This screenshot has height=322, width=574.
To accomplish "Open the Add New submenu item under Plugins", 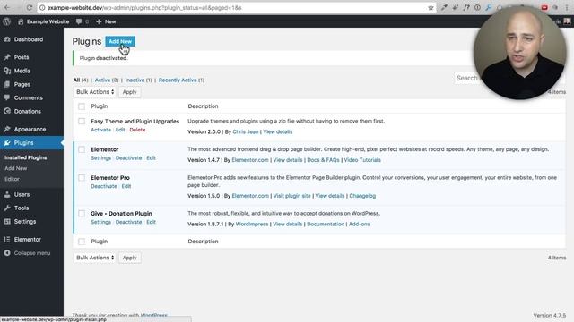I will 16,168.
